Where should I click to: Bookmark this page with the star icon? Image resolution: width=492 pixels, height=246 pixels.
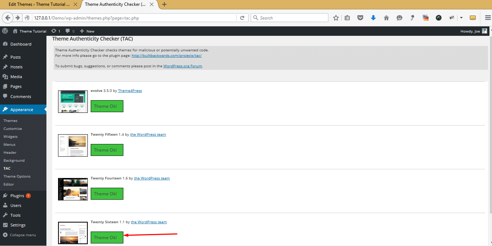tap(336, 18)
